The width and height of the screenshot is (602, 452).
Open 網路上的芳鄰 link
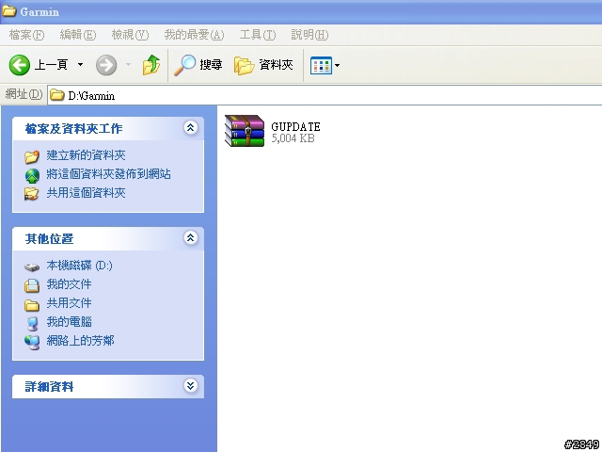tap(80, 341)
